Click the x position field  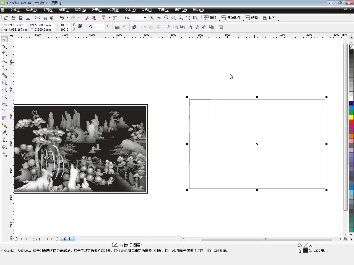pyautogui.click(x=18, y=25)
